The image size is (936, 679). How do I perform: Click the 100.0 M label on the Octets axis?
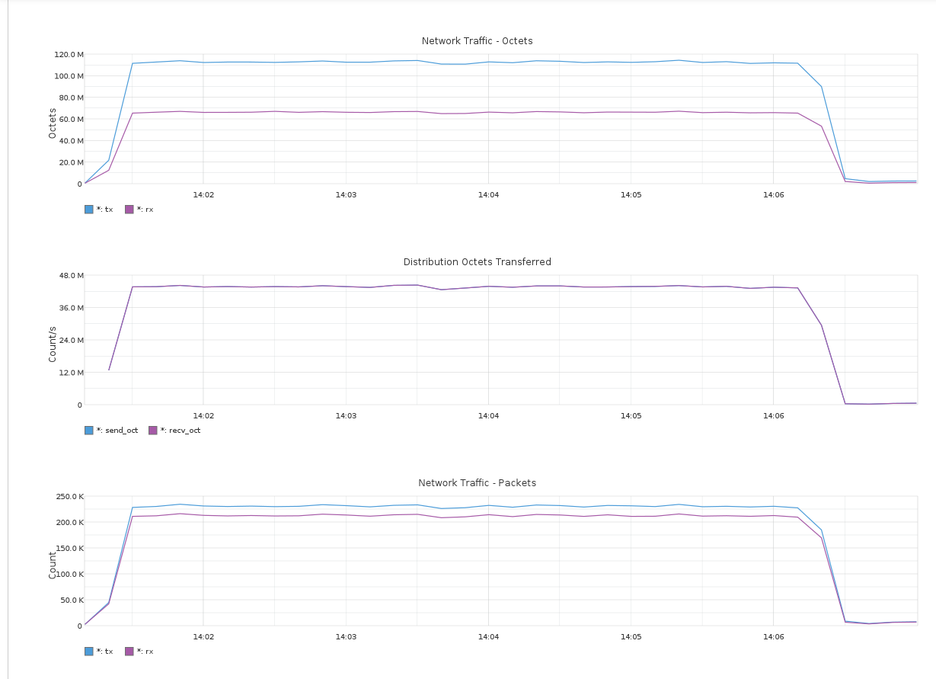69,75
